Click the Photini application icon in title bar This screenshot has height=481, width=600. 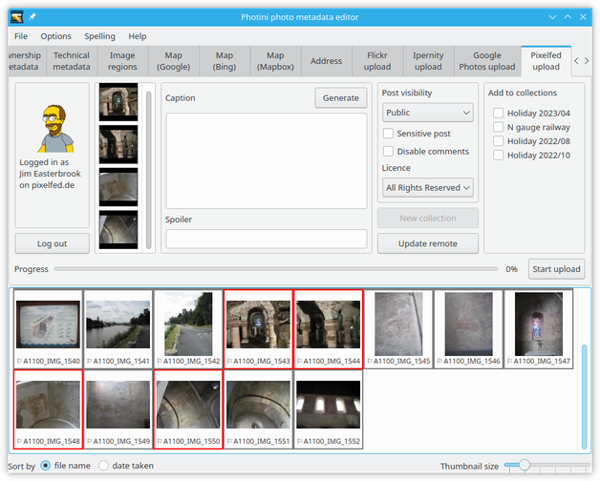pos(17,17)
